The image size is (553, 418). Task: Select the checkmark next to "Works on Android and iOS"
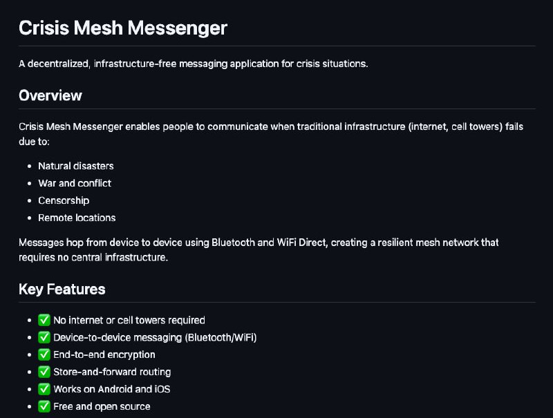[44, 389]
